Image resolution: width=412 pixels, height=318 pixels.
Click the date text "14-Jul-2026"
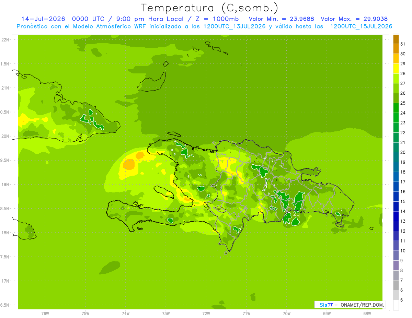coord(43,19)
